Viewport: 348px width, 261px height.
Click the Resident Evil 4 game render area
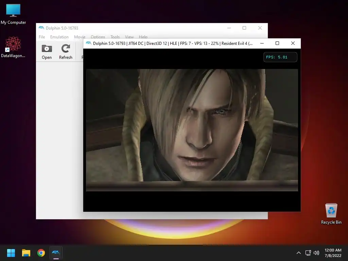192,130
